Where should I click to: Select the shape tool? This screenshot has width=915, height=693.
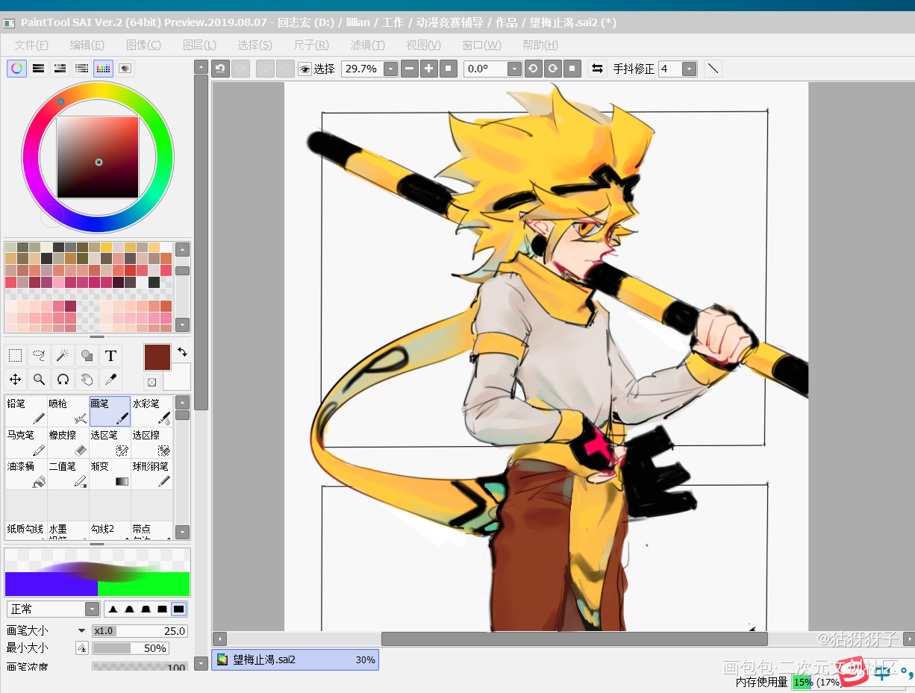pyautogui.click(x=87, y=355)
